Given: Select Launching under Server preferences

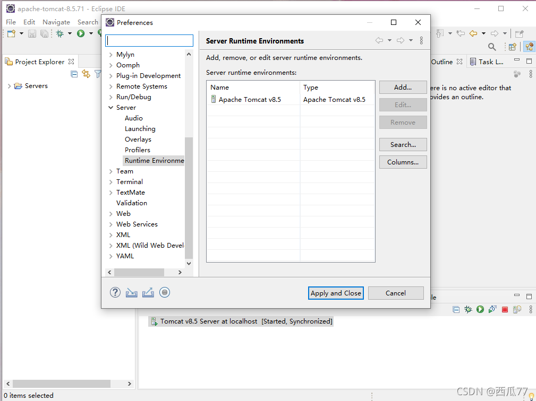Looking at the screenshot, I should 140,129.
